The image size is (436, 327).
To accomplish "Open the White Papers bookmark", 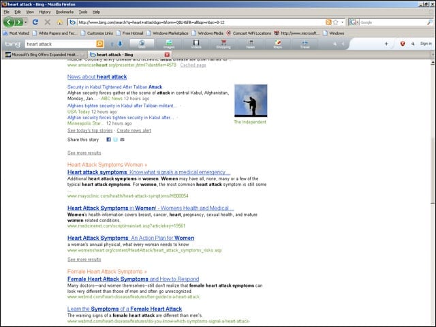I will coord(54,33).
